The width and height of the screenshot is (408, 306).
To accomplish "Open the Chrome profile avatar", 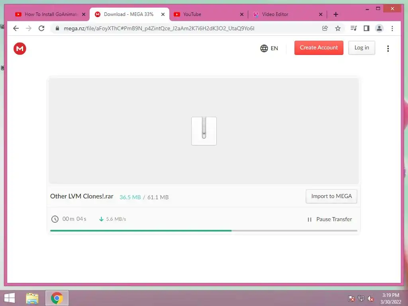I will click(x=379, y=28).
